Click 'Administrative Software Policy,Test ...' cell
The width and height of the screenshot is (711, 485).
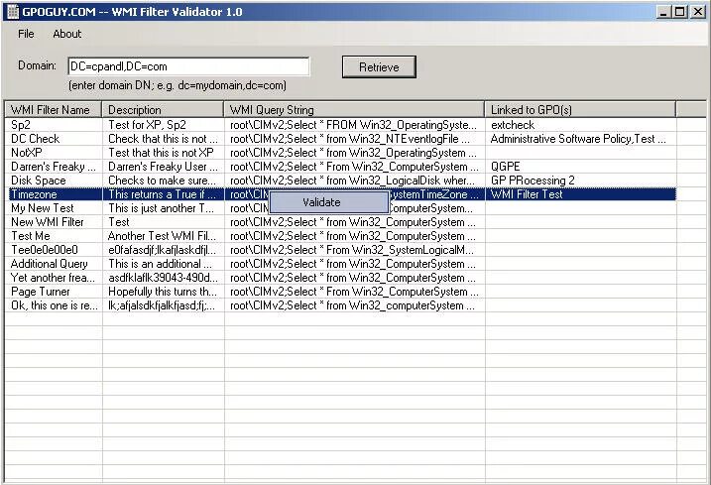[x=578, y=139]
